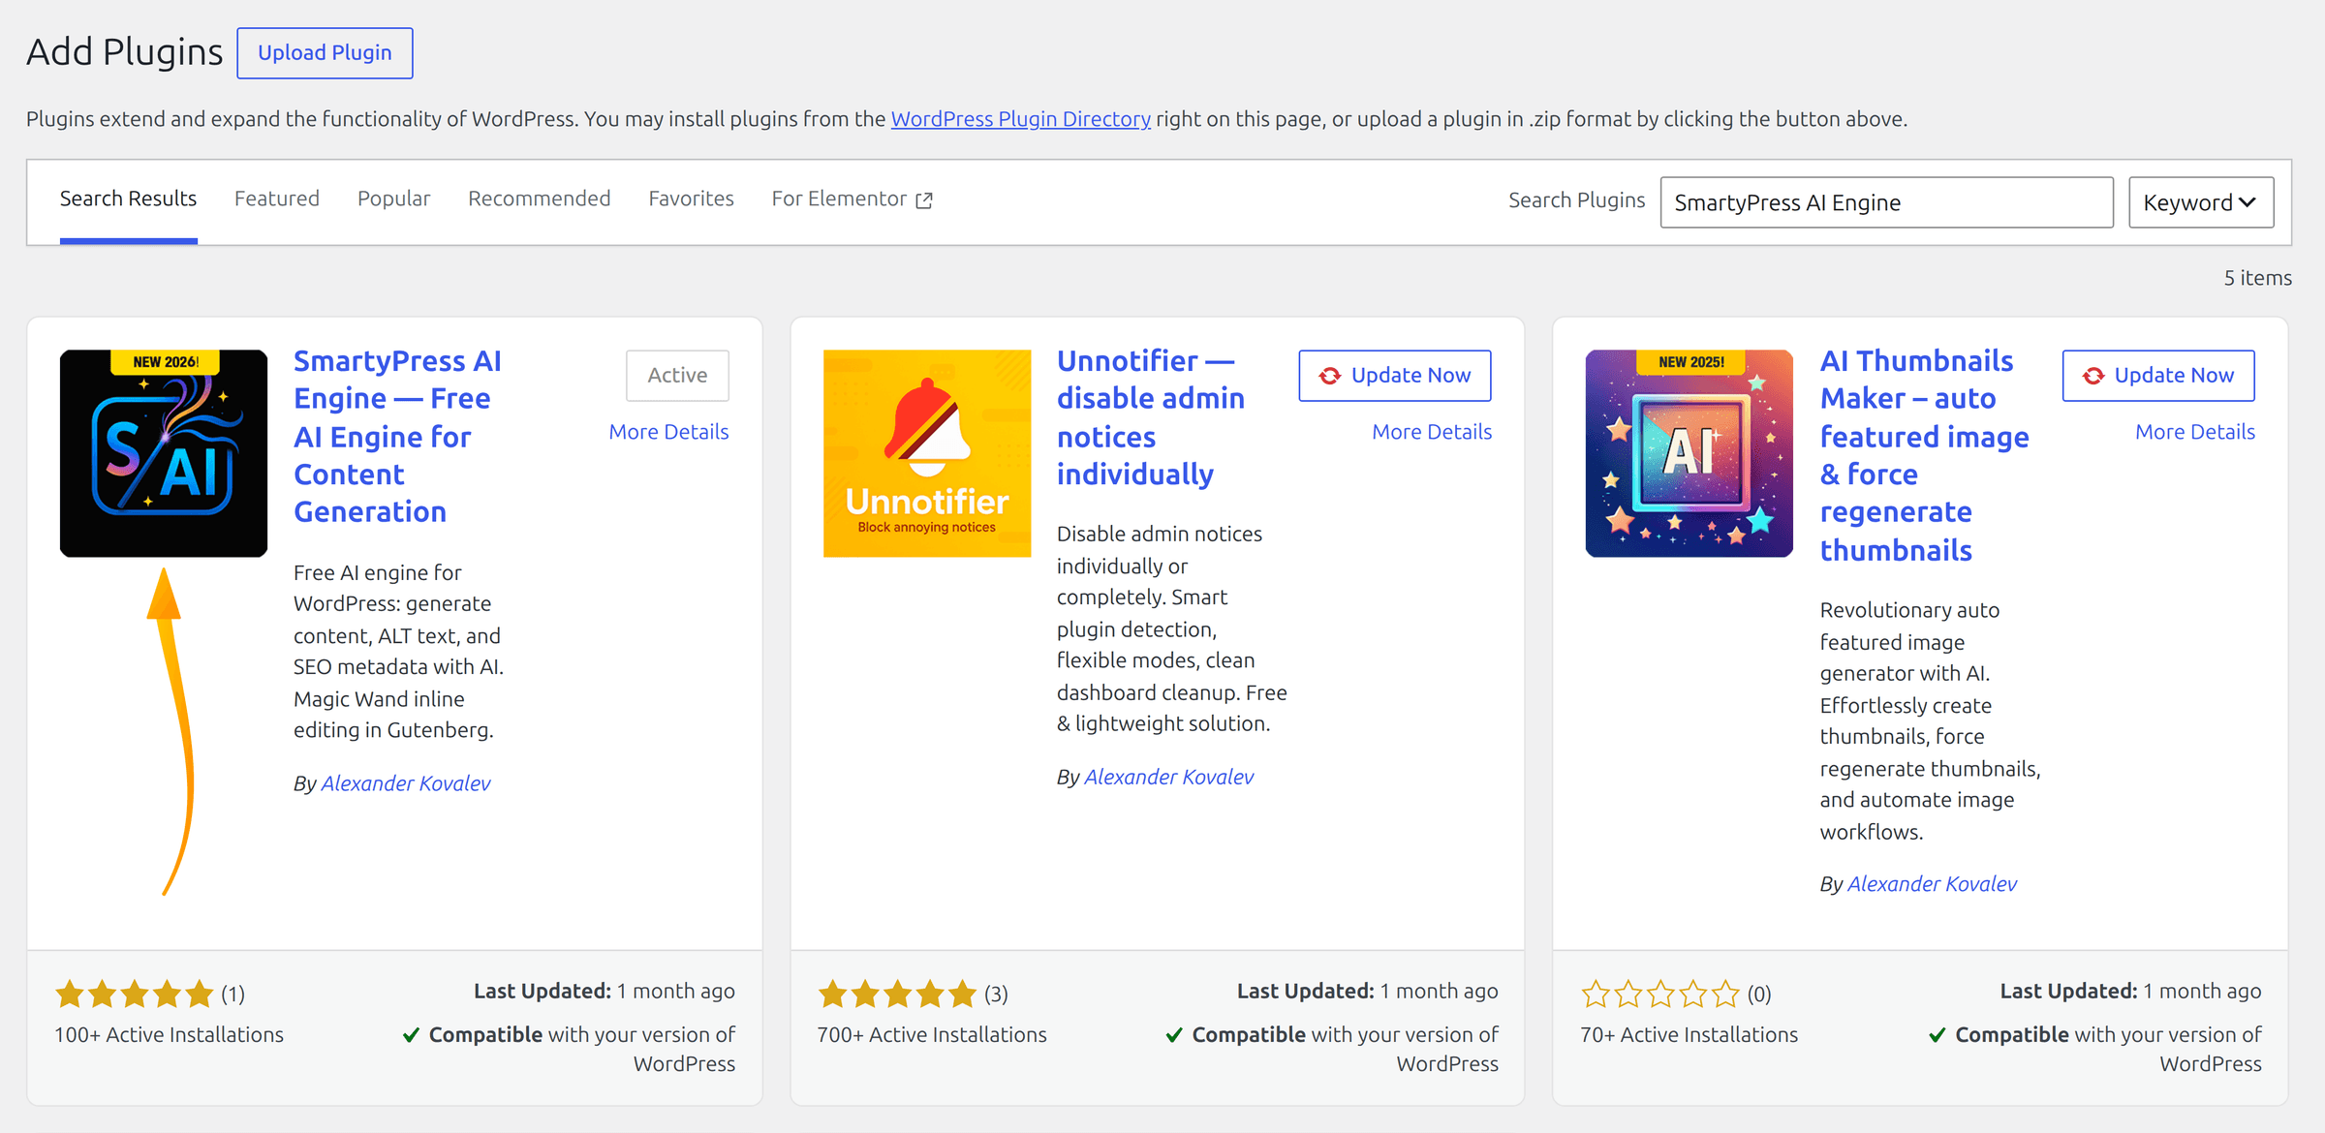Click the SmartyPress rating count (1)

click(x=232, y=995)
